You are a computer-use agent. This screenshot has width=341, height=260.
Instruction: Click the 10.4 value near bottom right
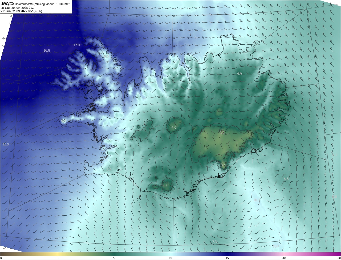pyautogui.click(x=276, y=246)
